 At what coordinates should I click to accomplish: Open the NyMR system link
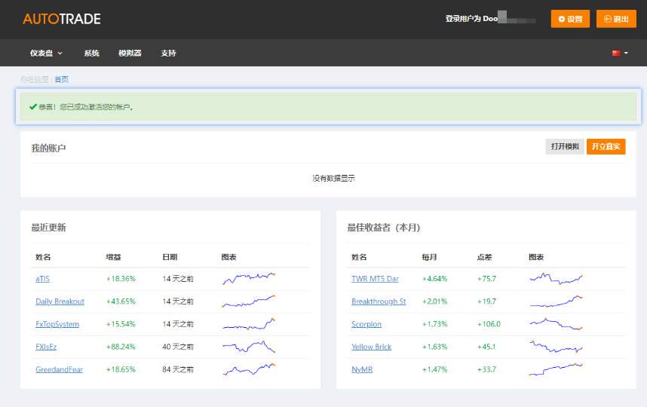(x=362, y=369)
